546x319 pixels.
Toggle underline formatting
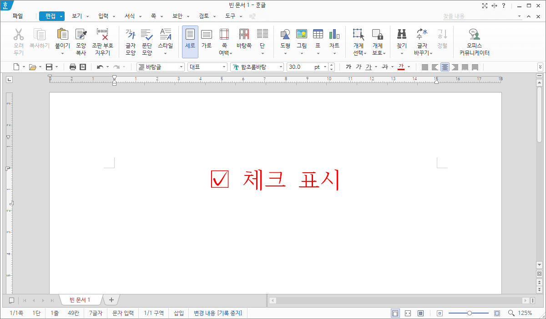tap(369, 67)
